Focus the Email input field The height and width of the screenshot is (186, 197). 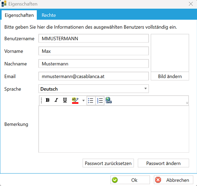click(93, 76)
